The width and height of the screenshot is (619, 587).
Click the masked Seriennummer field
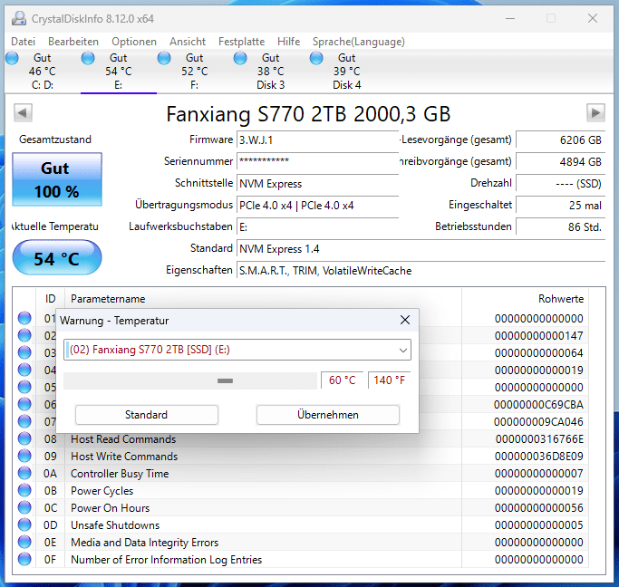[318, 161]
